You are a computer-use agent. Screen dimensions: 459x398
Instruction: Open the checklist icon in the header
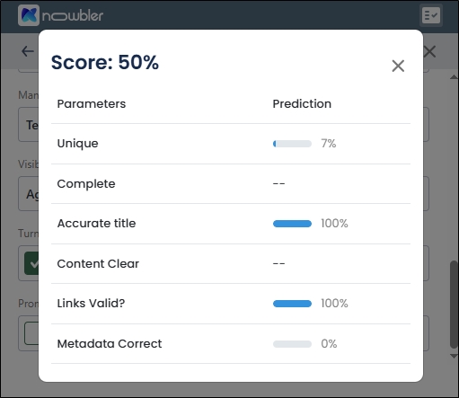coord(431,15)
